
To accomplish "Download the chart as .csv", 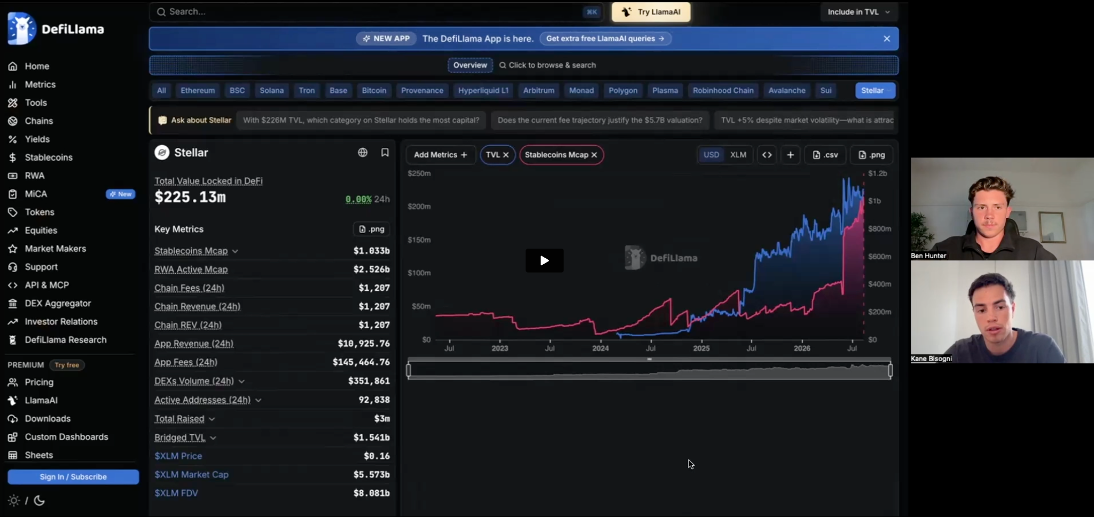I will coord(825,155).
